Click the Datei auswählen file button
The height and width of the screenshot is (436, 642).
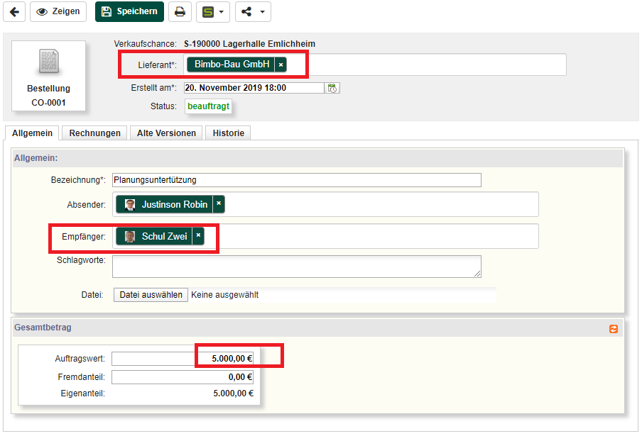click(x=151, y=295)
